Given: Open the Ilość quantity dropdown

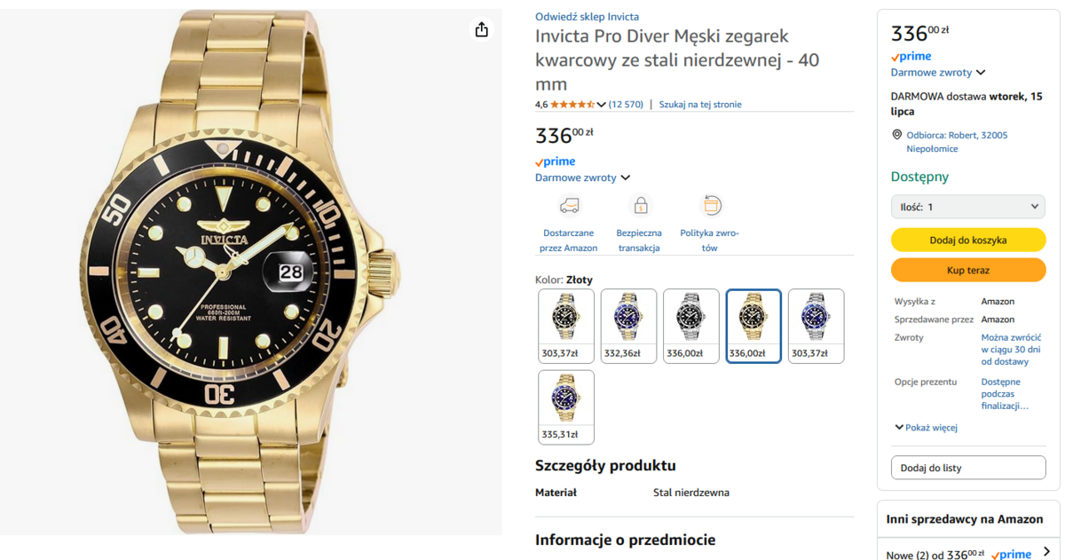Looking at the screenshot, I should click(968, 207).
